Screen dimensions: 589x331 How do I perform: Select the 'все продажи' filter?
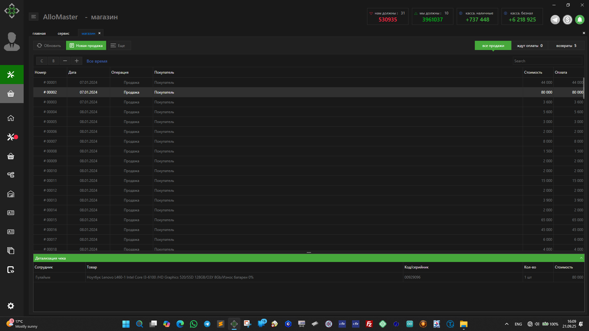[493, 46]
